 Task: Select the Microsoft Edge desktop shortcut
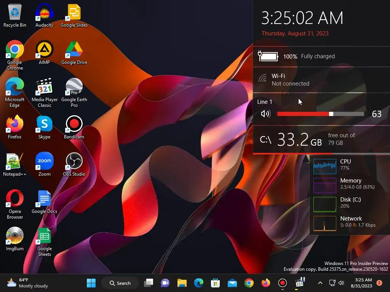[15, 92]
